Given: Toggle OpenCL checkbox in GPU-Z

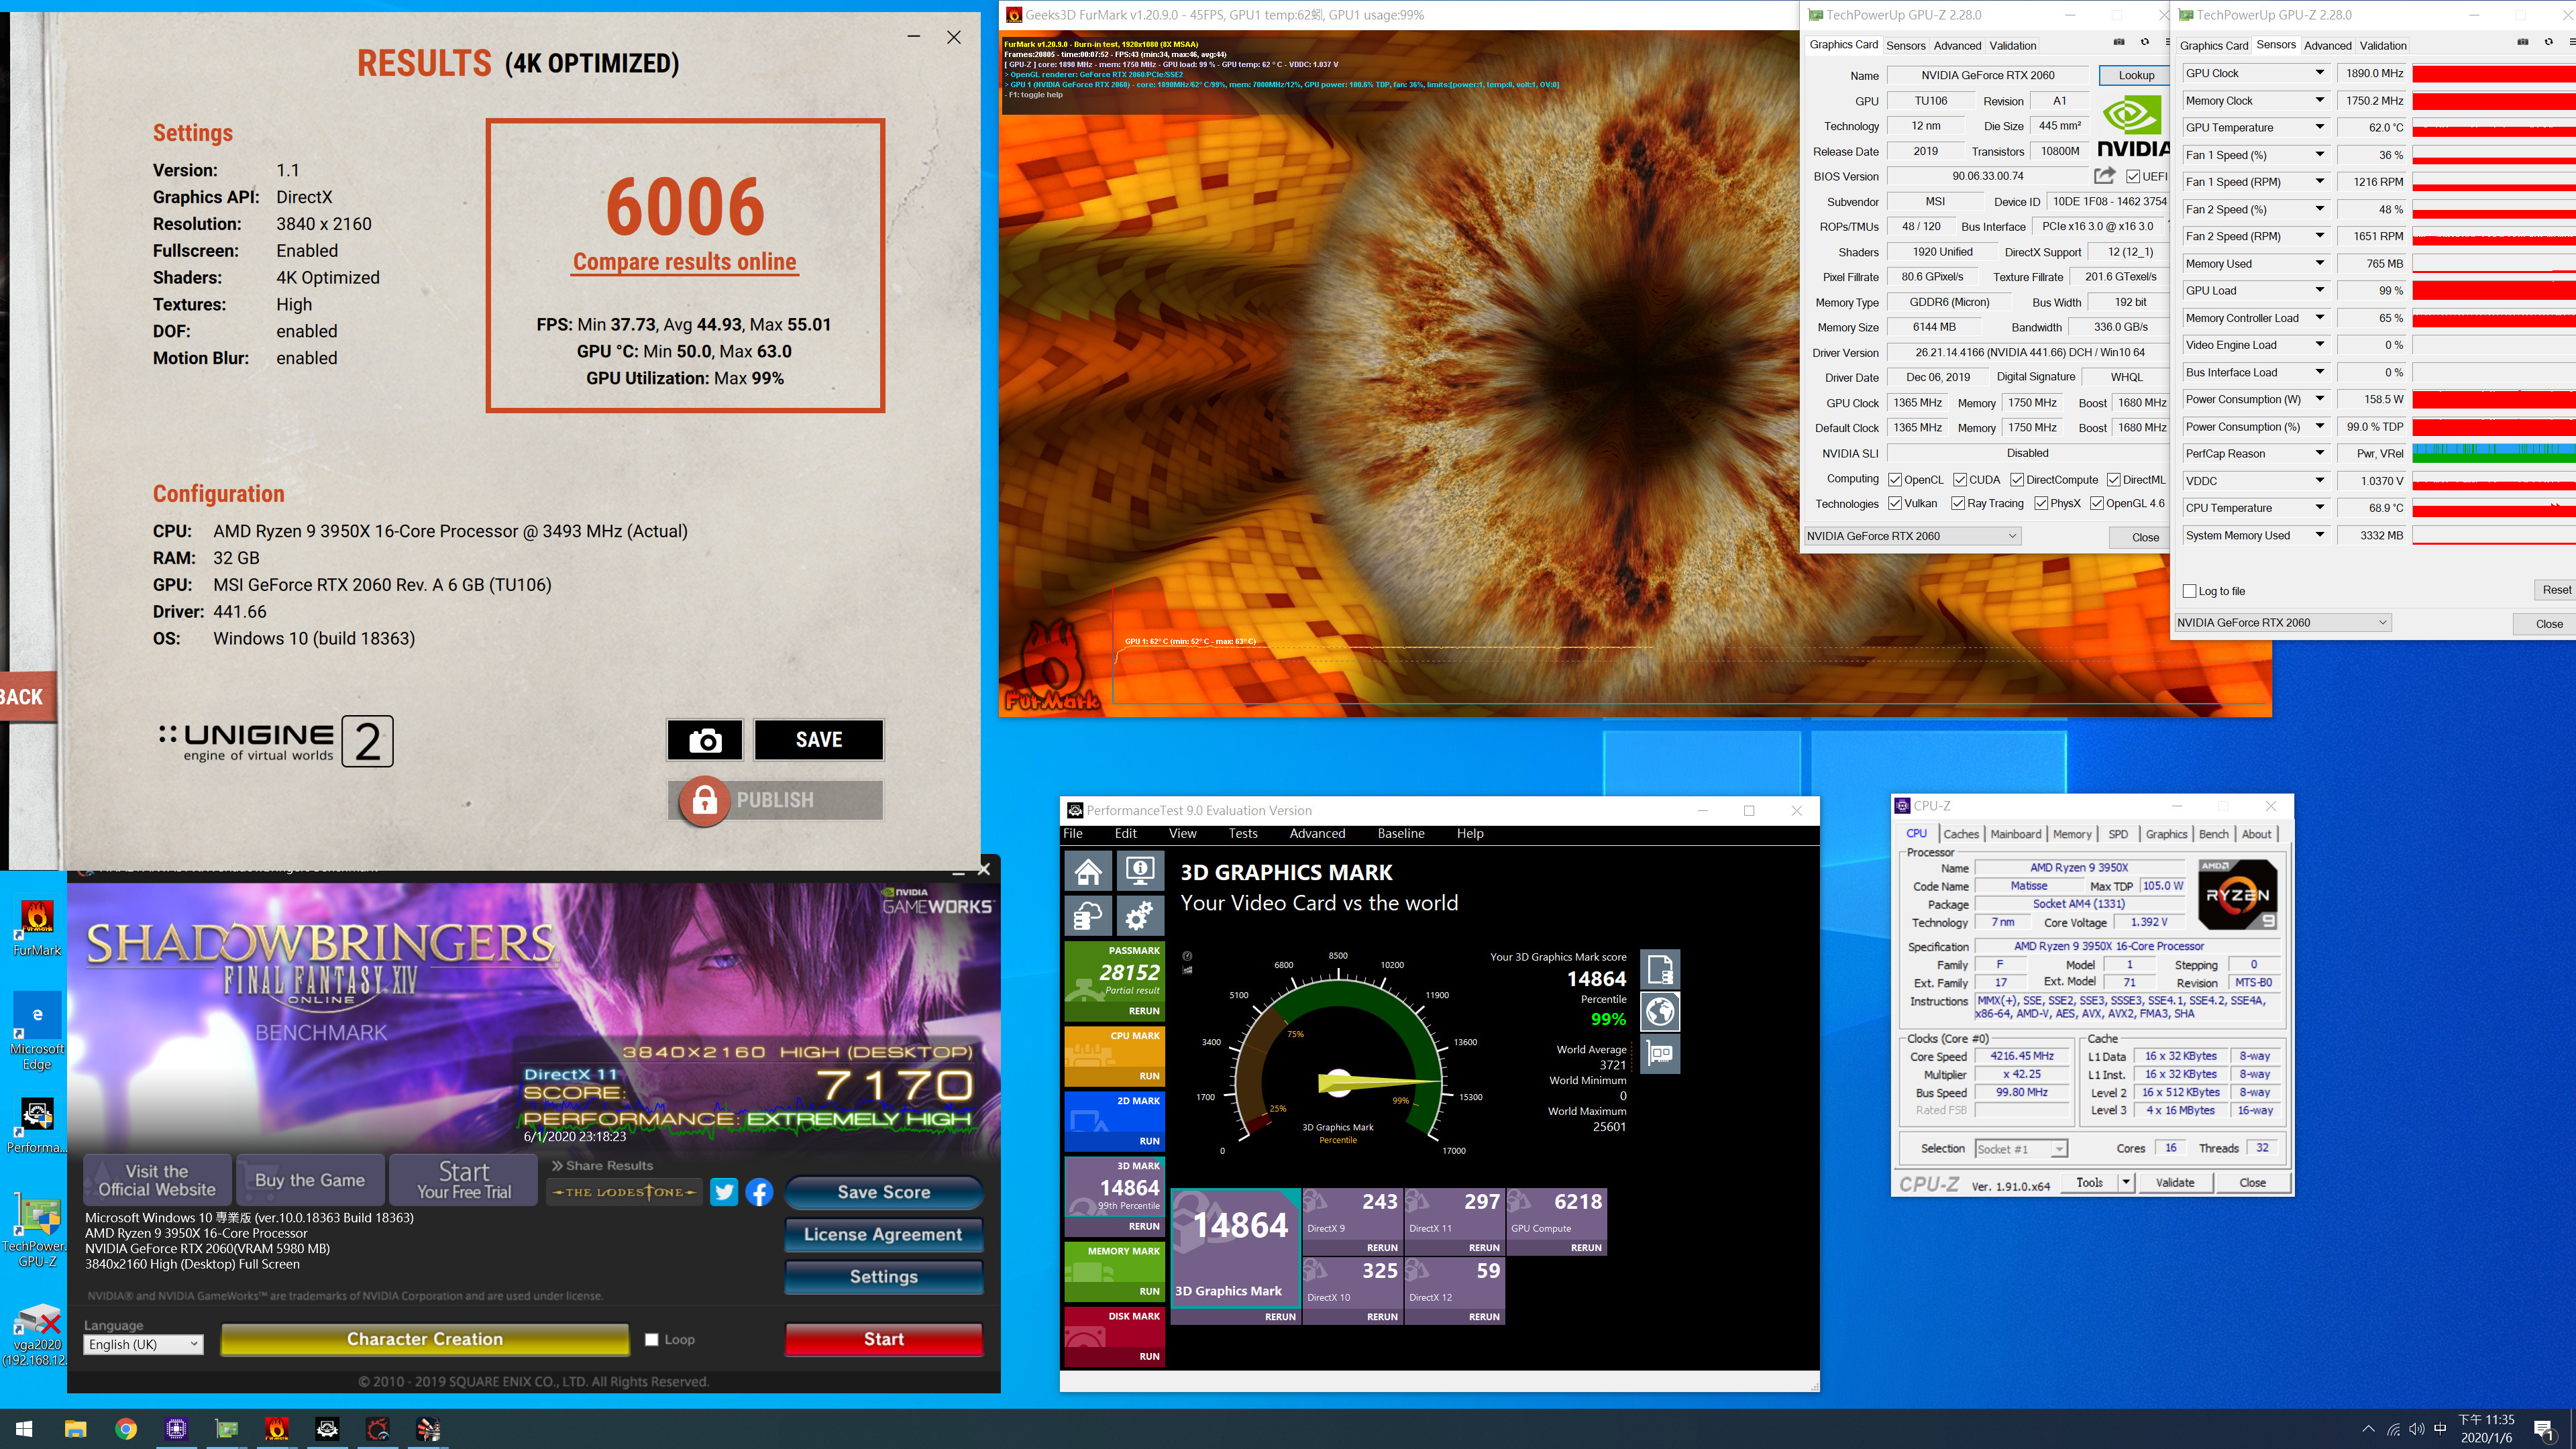Looking at the screenshot, I should (x=1895, y=480).
